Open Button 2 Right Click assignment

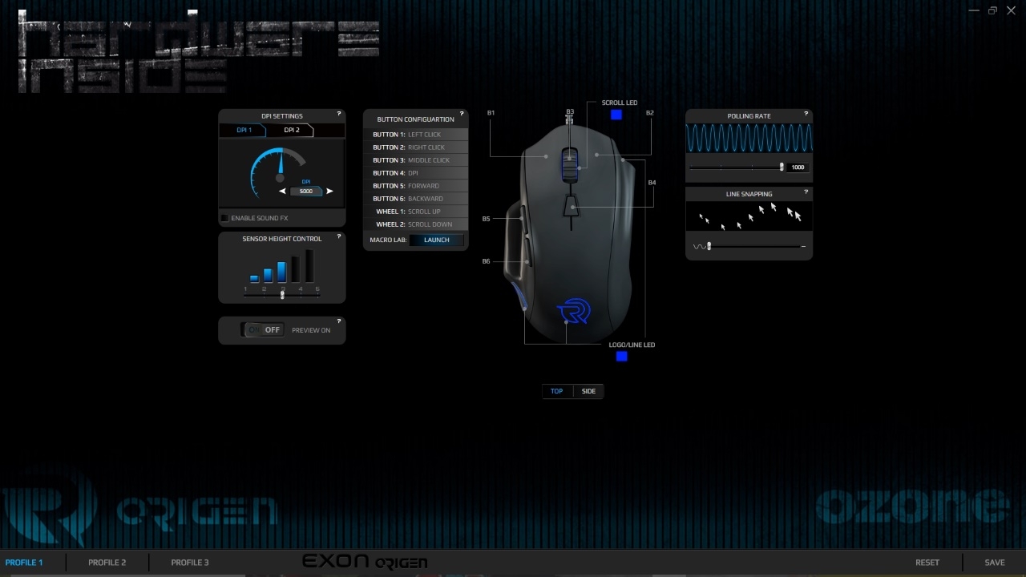tap(415, 147)
